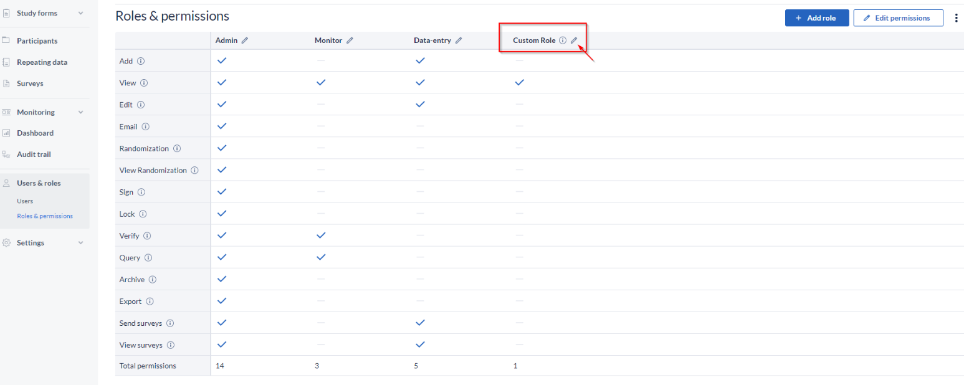The width and height of the screenshot is (964, 385).
Task: Click Admin total permissions value 14
Action: tap(220, 366)
